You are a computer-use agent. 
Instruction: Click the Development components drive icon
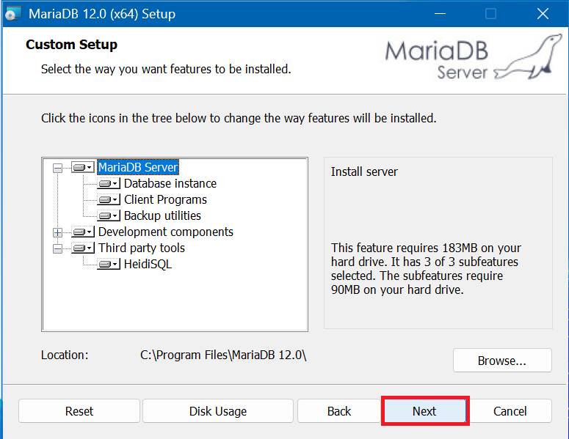(x=82, y=232)
